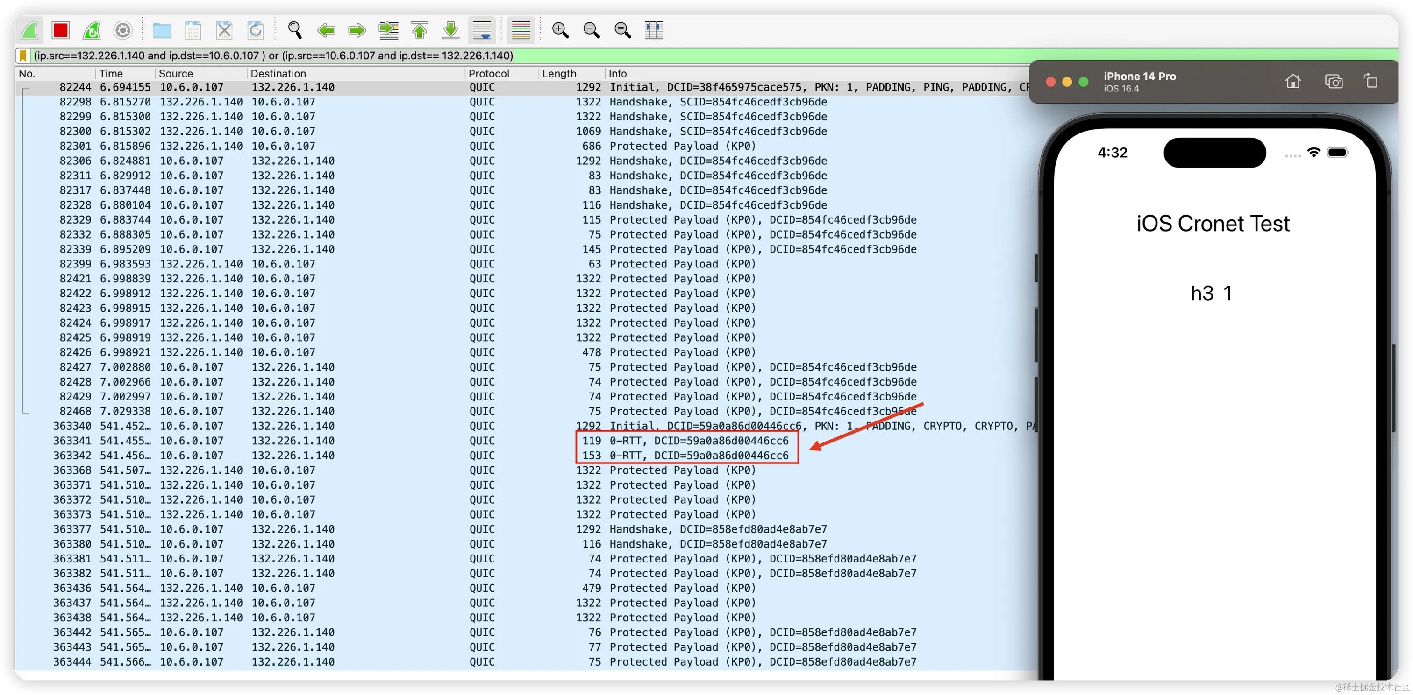Stop the running capture with the red square

60,30
